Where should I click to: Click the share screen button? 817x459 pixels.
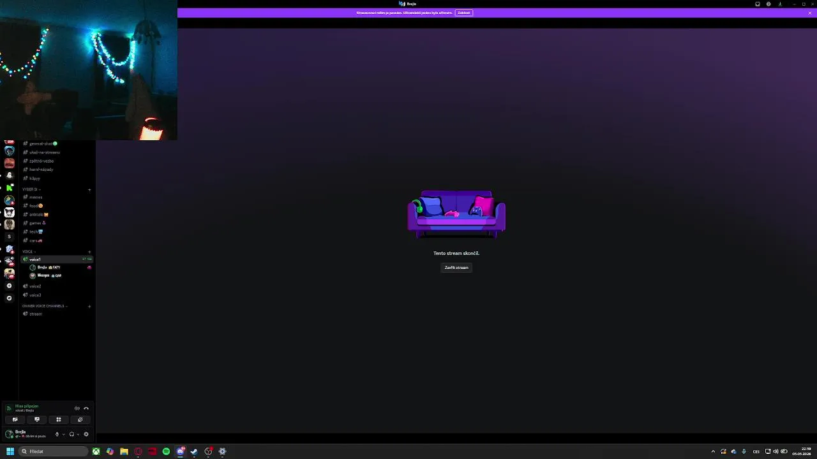tap(37, 419)
